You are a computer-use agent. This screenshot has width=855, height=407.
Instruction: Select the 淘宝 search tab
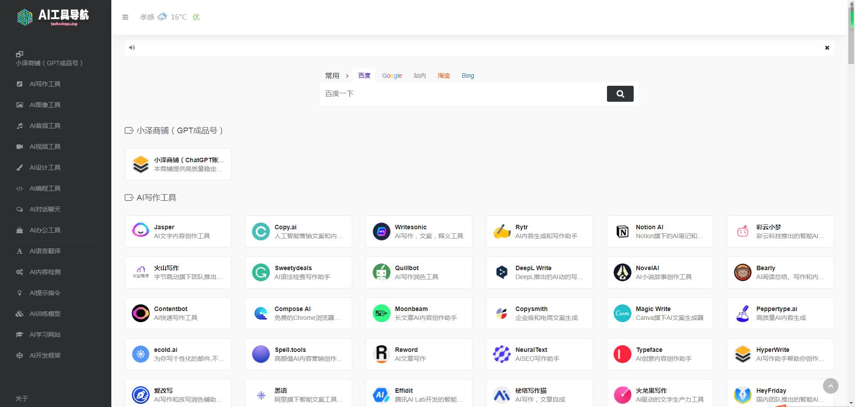point(444,76)
